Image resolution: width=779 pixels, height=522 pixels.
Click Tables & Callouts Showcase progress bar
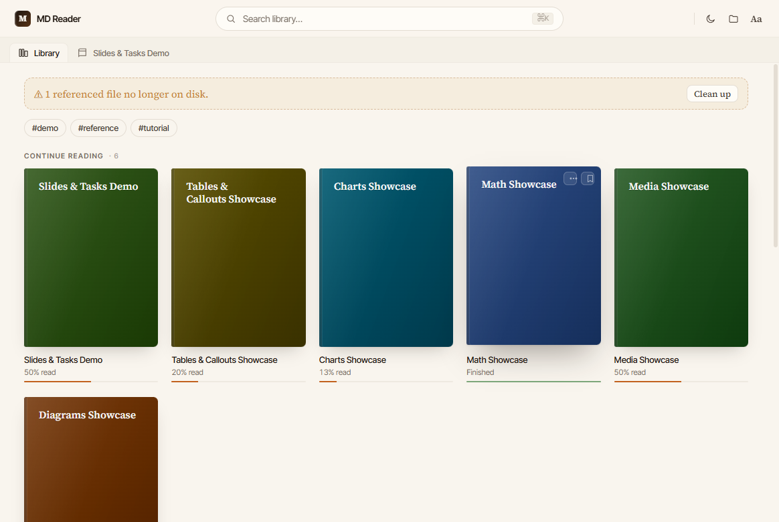(x=238, y=382)
